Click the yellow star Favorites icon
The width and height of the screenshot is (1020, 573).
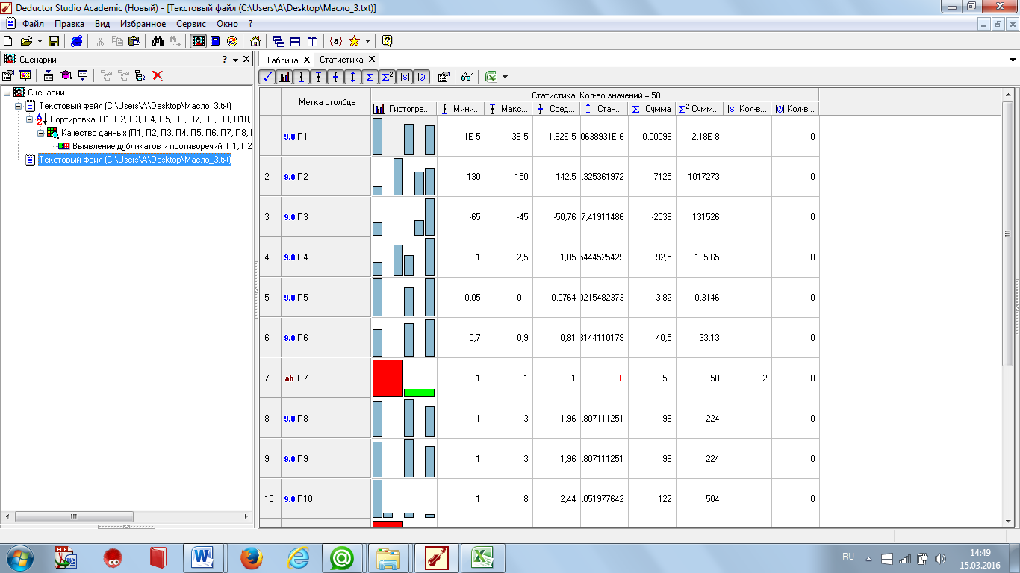click(355, 41)
